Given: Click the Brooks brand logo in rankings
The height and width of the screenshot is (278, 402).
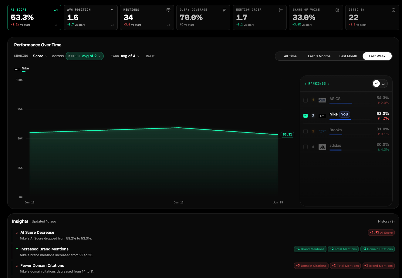Looking at the screenshot, I should click(322, 131).
